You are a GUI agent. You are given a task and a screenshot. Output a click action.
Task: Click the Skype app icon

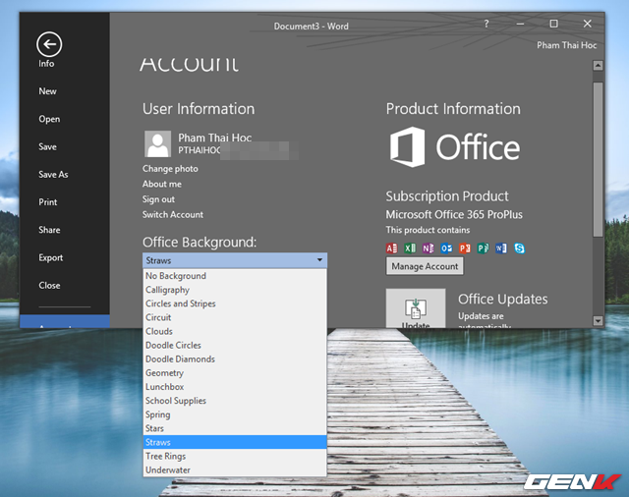point(519,248)
